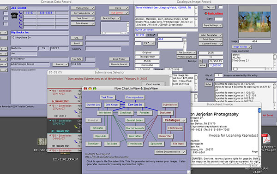
Task: Expand the Online Documentation popup menu
Action: pos(170,151)
